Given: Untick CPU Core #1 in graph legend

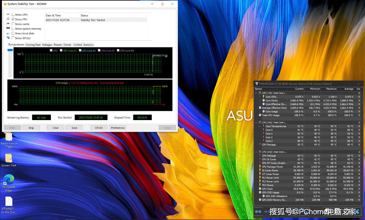Looking at the screenshot, I should click(x=61, y=50).
